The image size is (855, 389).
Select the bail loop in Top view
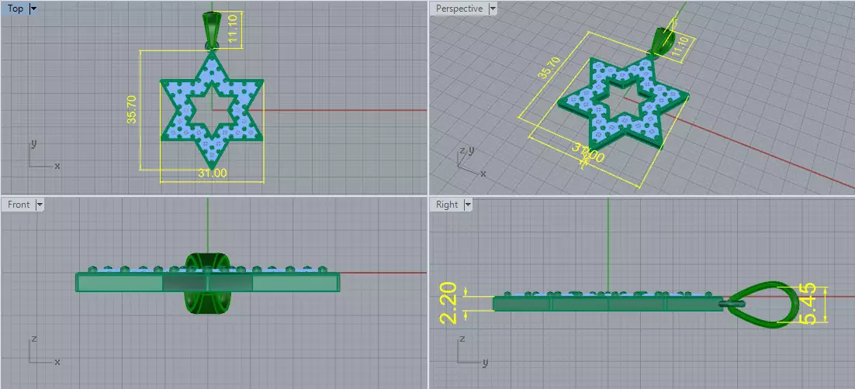point(211,30)
